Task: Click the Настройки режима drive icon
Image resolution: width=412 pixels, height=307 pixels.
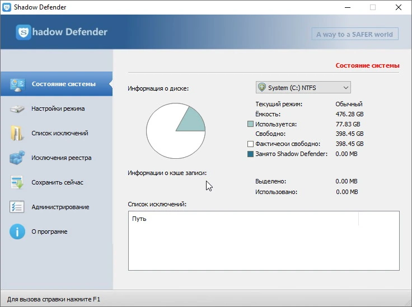Action: pos(17,108)
